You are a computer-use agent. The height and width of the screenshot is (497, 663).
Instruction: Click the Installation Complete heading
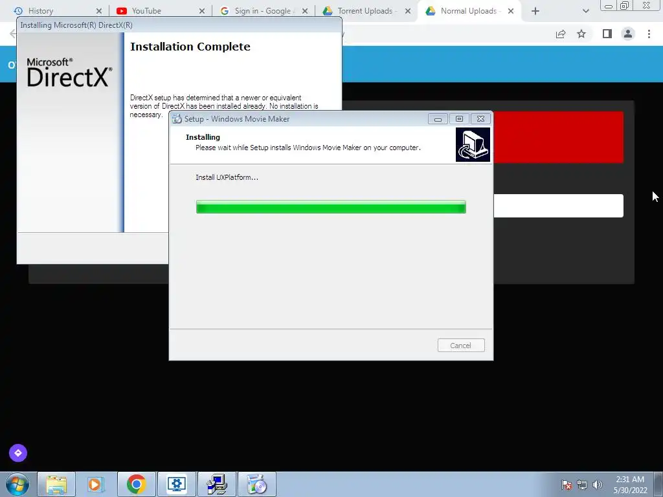click(190, 47)
